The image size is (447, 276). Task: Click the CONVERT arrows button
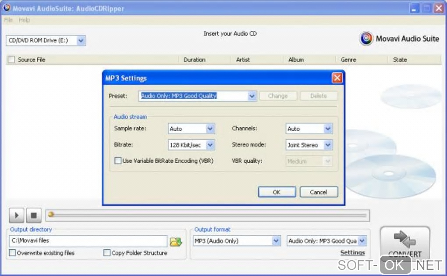coord(405,243)
